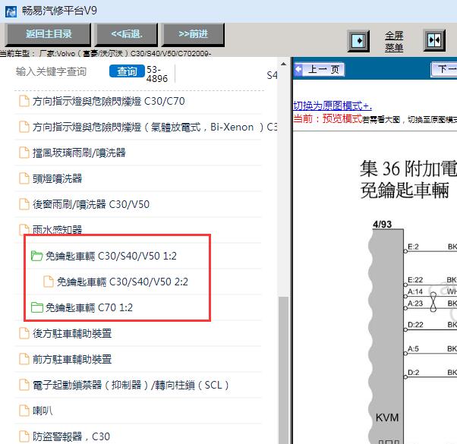
Task: Go to next page with 下一页 button
Action: [443, 70]
